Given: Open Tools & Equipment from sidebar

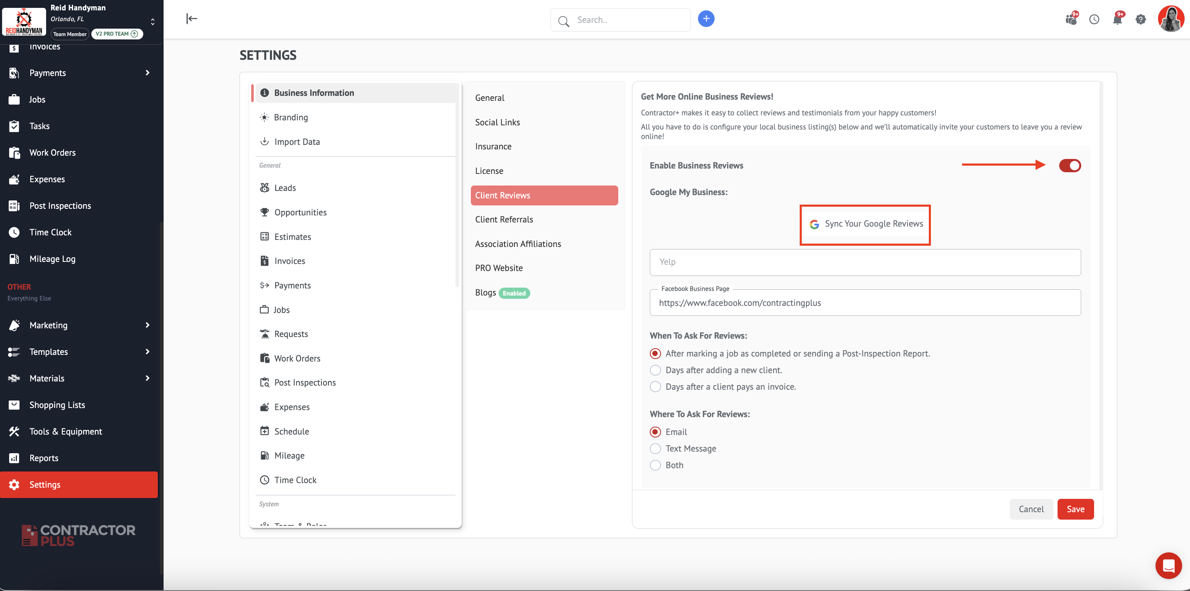Looking at the screenshot, I should pos(66,431).
